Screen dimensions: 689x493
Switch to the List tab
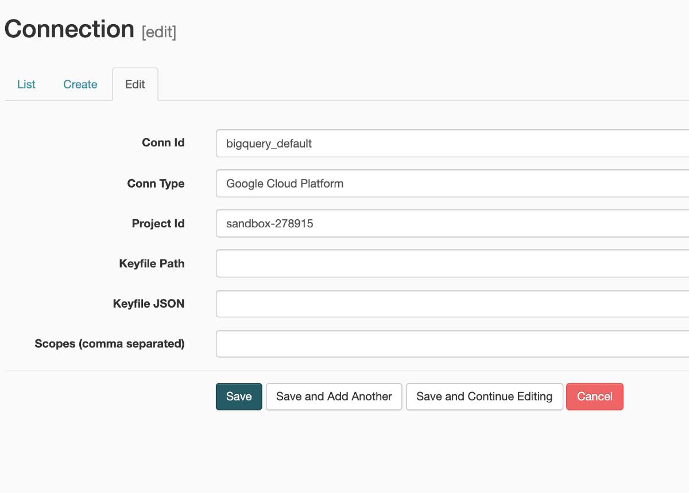point(26,84)
